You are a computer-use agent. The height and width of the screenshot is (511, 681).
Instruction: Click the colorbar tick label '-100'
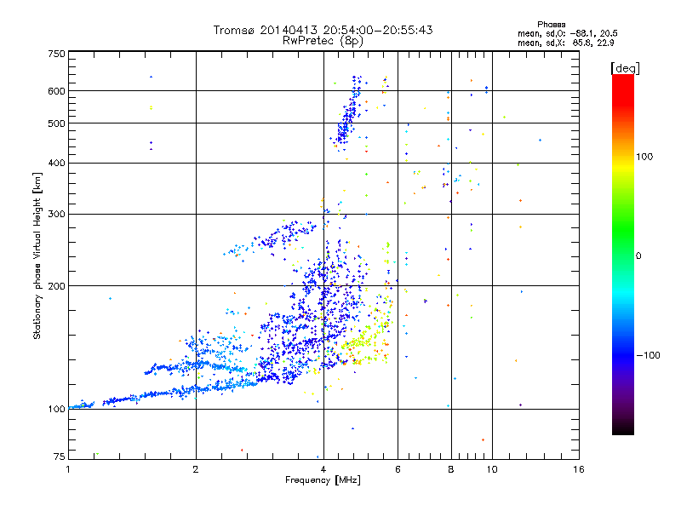coord(649,355)
